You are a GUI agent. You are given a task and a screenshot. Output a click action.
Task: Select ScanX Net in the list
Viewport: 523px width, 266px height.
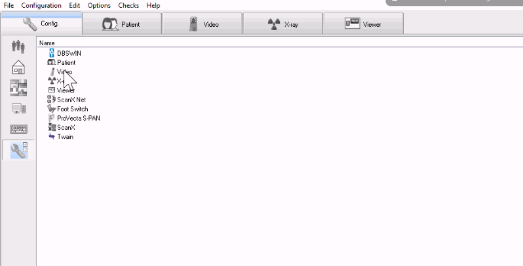71,100
